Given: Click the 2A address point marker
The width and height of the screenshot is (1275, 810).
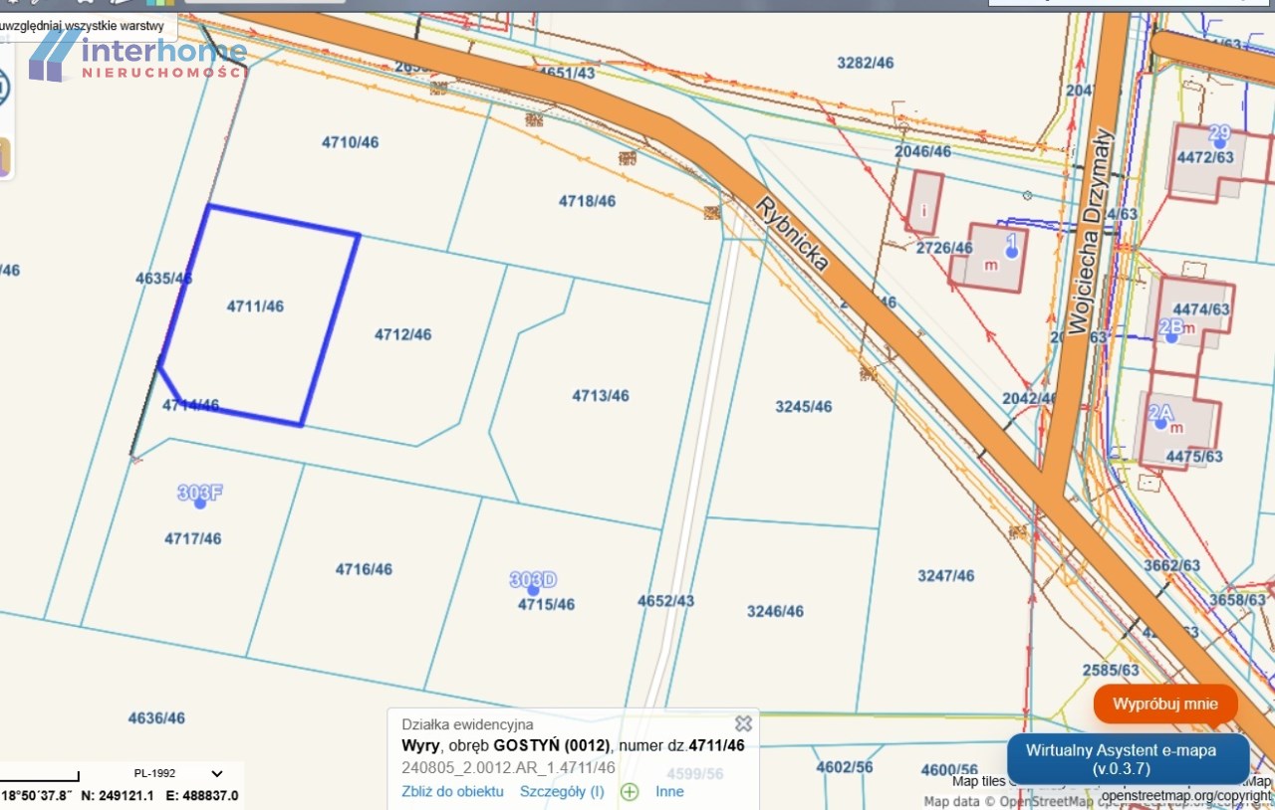Looking at the screenshot, I should coord(1160,423).
